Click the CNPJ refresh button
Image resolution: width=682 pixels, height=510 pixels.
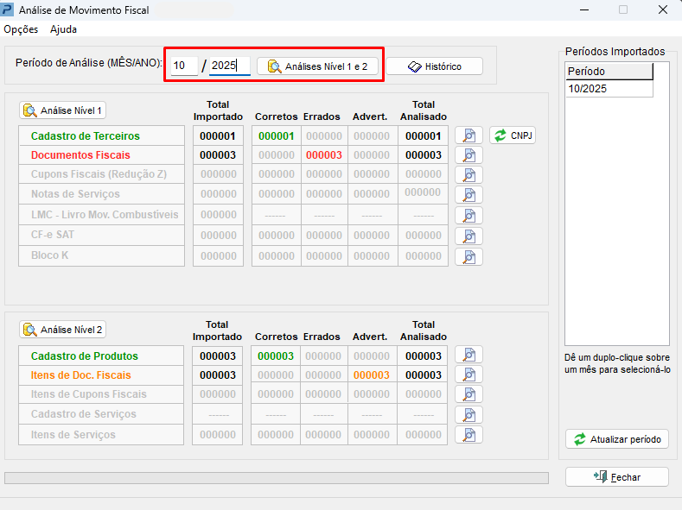[x=512, y=135]
